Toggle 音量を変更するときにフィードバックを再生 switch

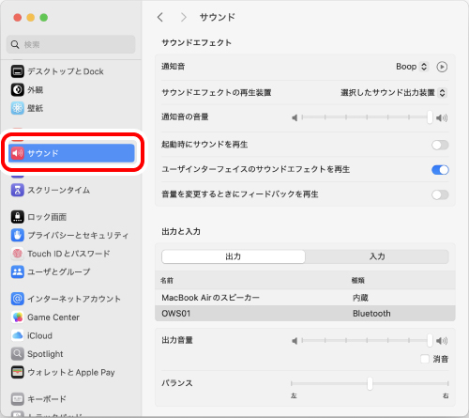click(440, 194)
